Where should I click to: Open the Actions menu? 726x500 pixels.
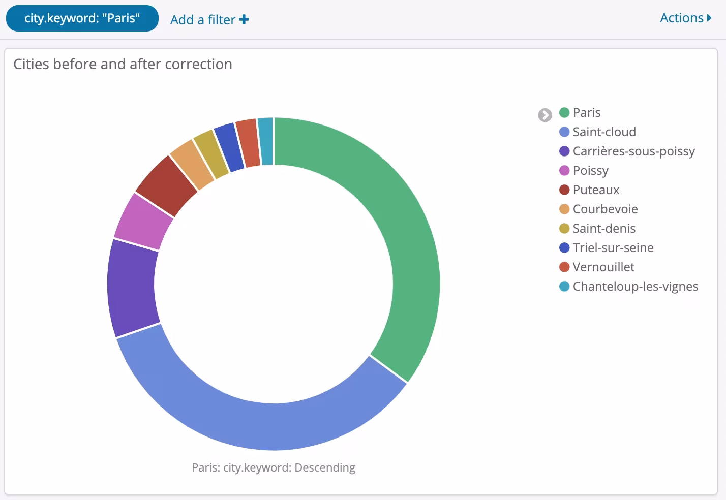point(685,18)
